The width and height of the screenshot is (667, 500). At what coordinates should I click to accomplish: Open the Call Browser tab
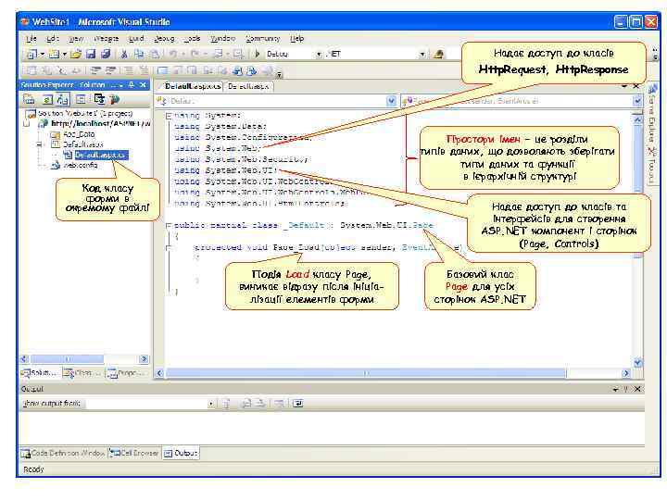[134, 453]
